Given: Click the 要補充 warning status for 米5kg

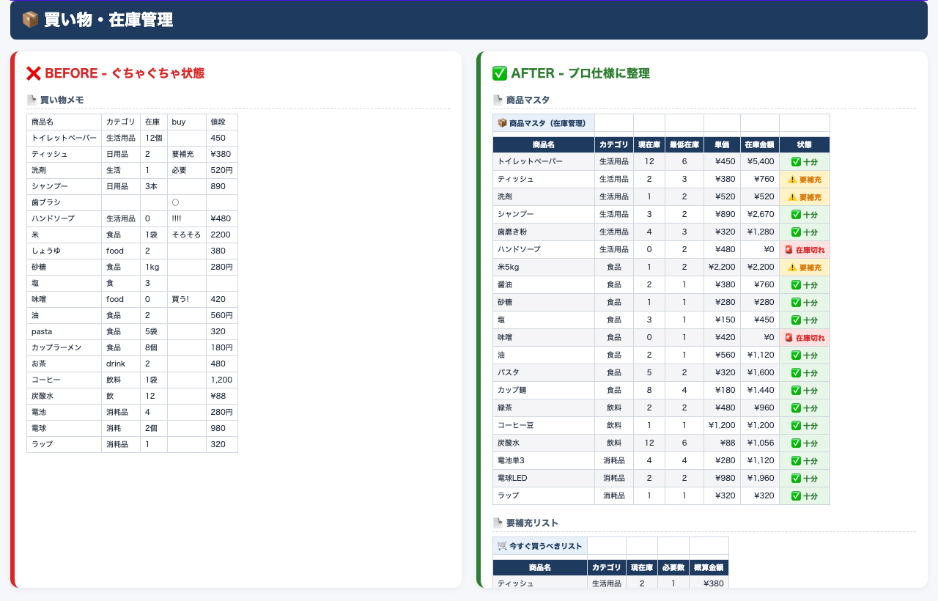Looking at the screenshot, I should pos(805,268).
